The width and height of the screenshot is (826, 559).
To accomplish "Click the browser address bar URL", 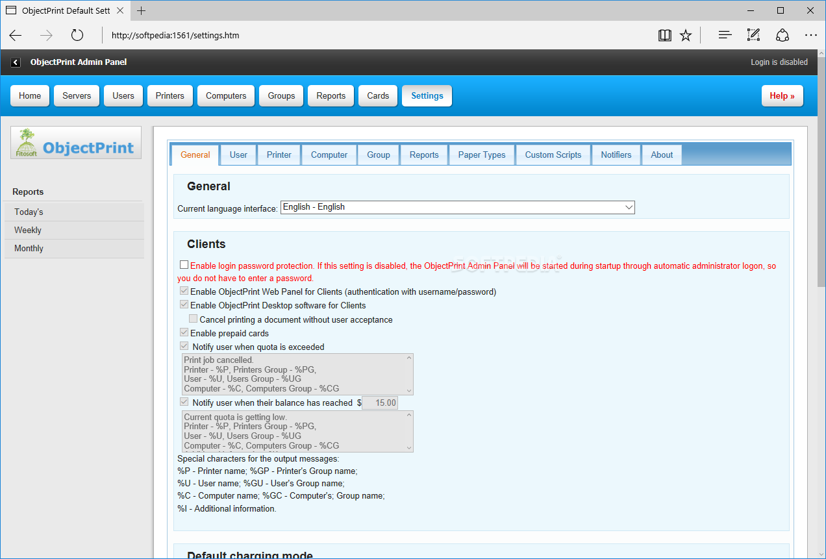I will click(175, 35).
